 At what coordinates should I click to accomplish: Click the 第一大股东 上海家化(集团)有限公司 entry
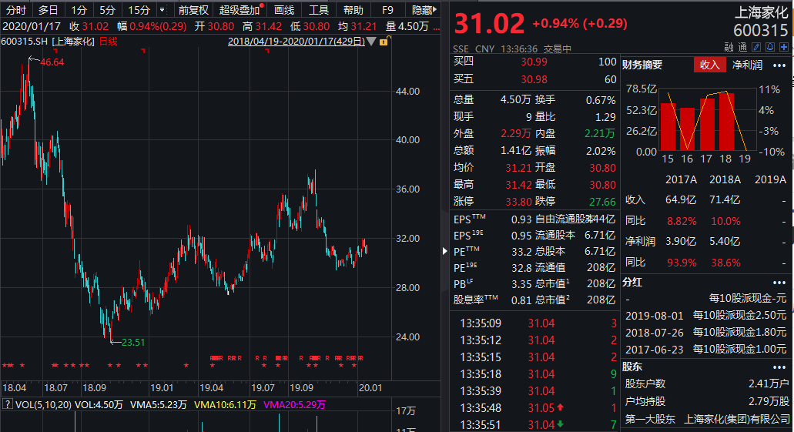(708, 419)
